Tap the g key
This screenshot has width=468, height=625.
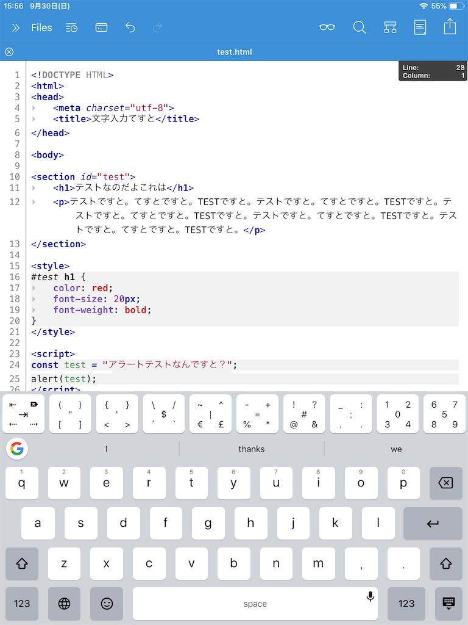[208, 523]
